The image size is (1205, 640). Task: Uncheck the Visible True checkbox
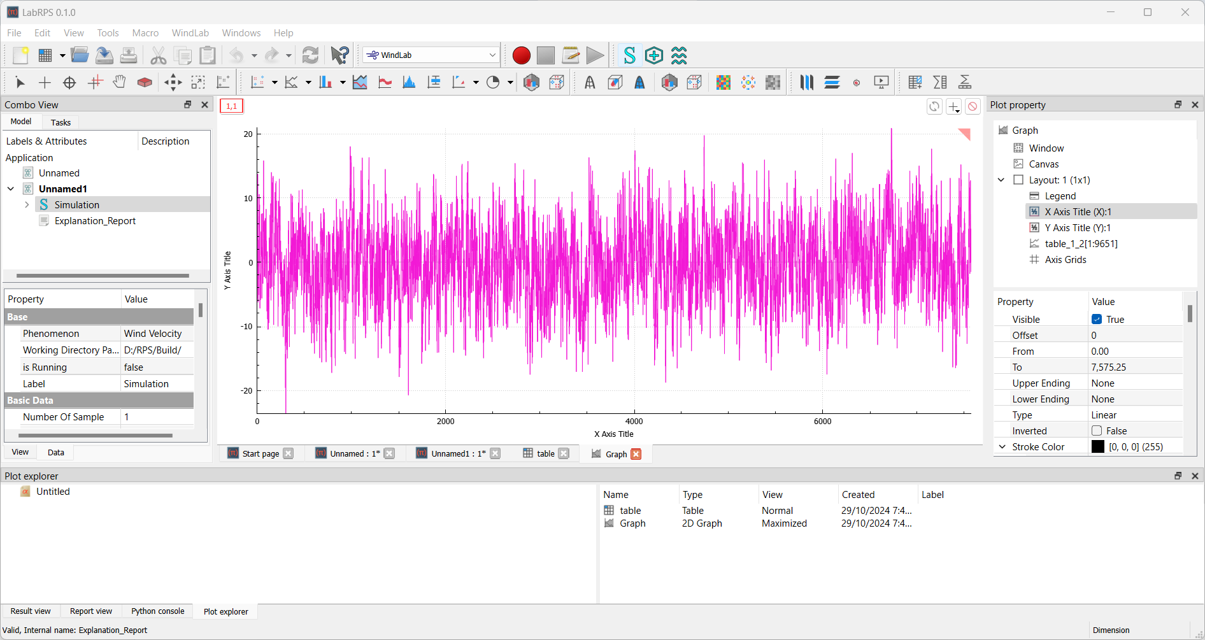(1097, 319)
